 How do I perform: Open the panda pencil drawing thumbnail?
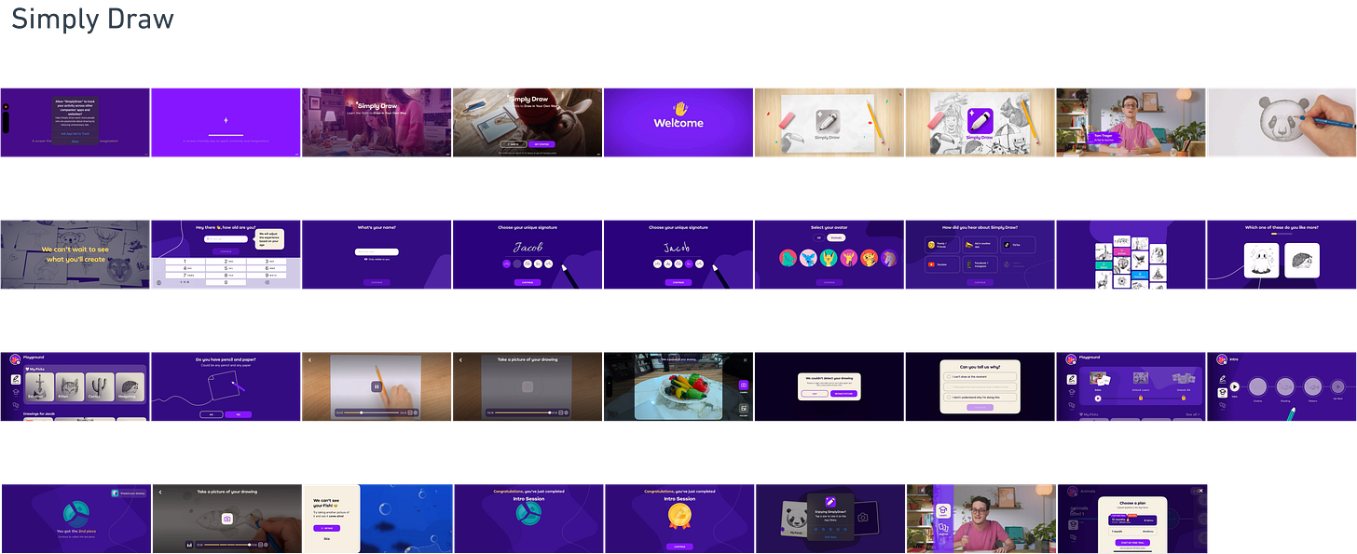(x=1282, y=122)
